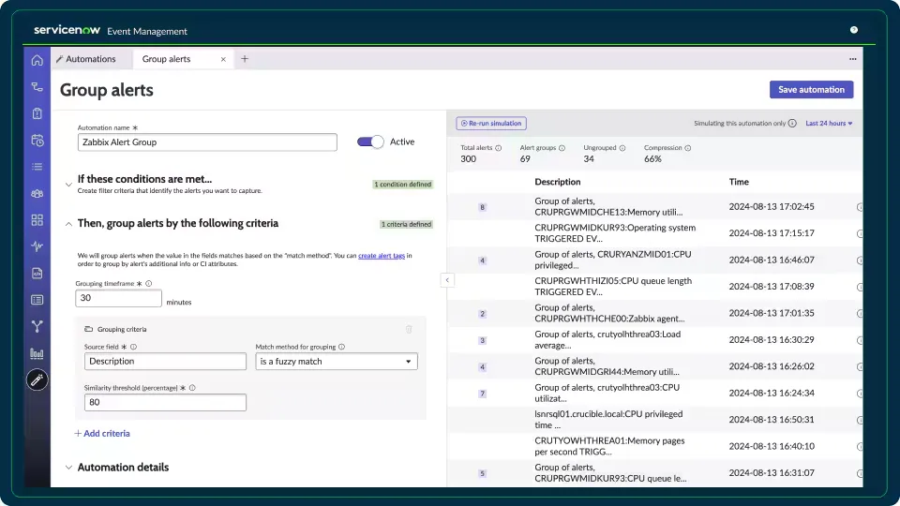Open a new tab with plus button

point(245,59)
